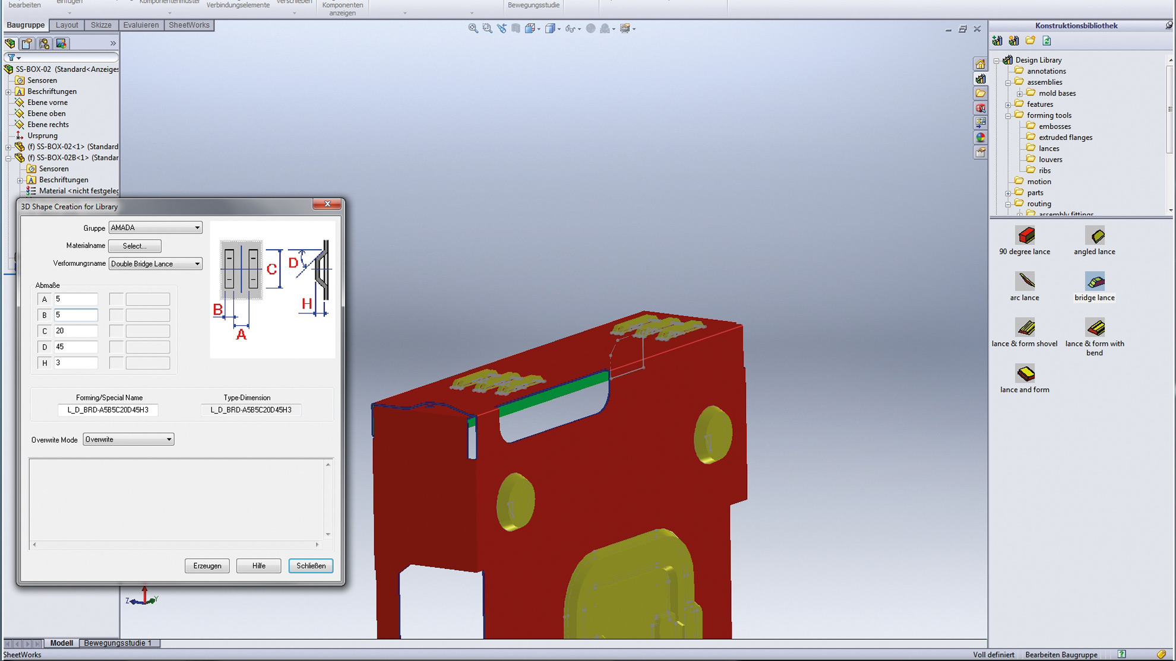This screenshot has width=1176, height=661.
Task: Switch to the SheetWorks tab
Action: (189, 25)
